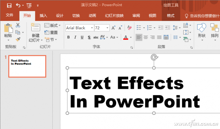Select the Format Painter brush
220x129 pixels.
click(18, 39)
